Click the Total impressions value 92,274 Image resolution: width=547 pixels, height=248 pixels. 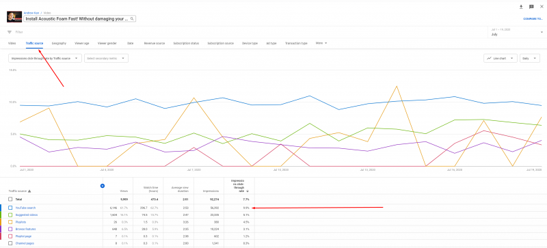(214, 199)
